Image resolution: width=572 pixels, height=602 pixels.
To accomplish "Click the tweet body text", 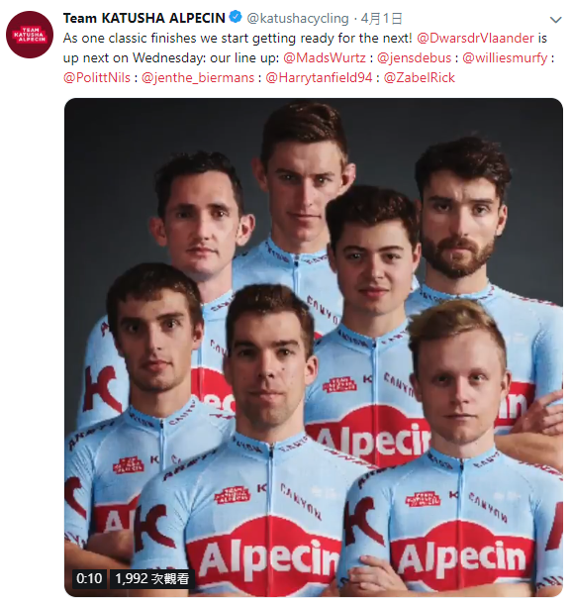I will (309, 58).
